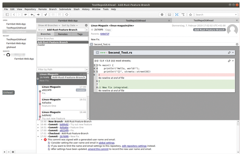Open Filter by Path dropdown arrow
This screenshot has height=156, width=242.
pyautogui.click(x=87, y=70)
